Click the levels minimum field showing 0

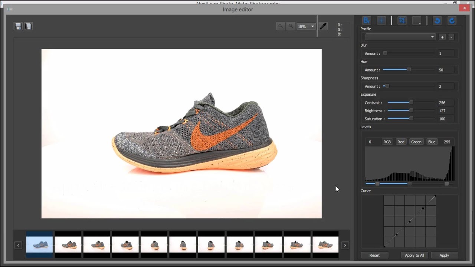[373, 142]
